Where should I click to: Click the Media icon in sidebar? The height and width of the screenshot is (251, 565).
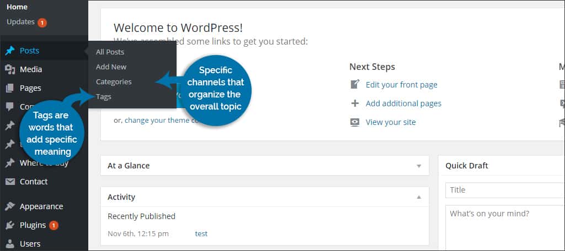[10, 69]
